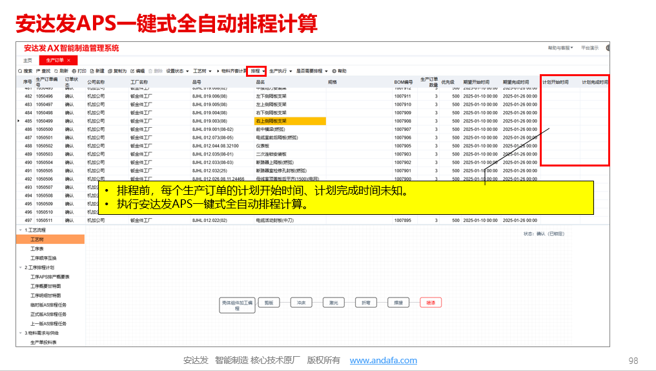The image size is (656, 371).
Task: Click the 电缆活动封板(中刀) cell
Action: (275, 221)
